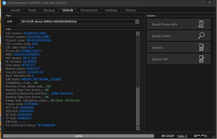Viewport: 217px width, 139px height.
Task: Click the log scrollbar thumb
Action: [x=138, y=106]
